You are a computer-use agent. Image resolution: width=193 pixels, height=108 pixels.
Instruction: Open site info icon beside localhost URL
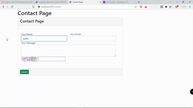39,7
